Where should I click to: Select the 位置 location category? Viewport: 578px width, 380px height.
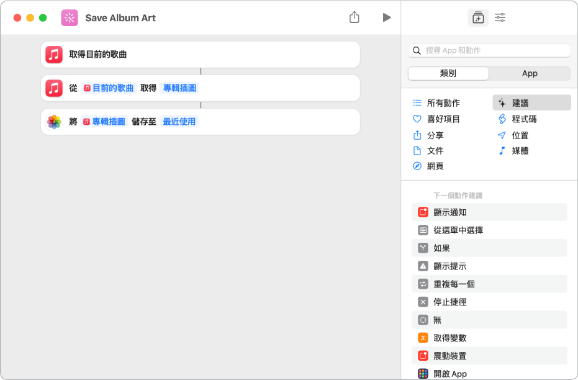click(x=528, y=135)
